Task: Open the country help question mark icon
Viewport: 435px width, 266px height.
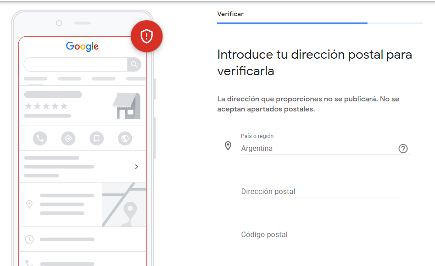Action: tap(403, 149)
